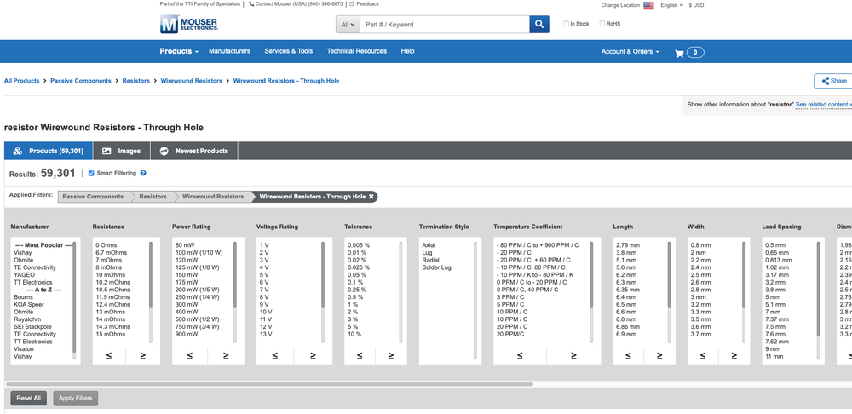The width and height of the screenshot is (852, 414).
Task: Open the English language dropdown
Action: pos(672,5)
